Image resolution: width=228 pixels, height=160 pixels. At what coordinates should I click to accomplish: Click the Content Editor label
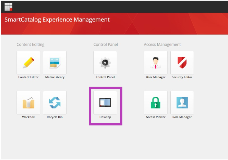(28, 77)
